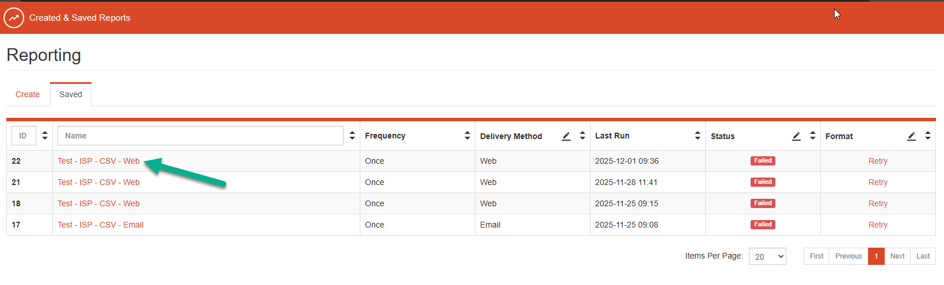Click the Last Run column header label
Viewport: 944px width, 285px height.
click(x=612, y=136)
